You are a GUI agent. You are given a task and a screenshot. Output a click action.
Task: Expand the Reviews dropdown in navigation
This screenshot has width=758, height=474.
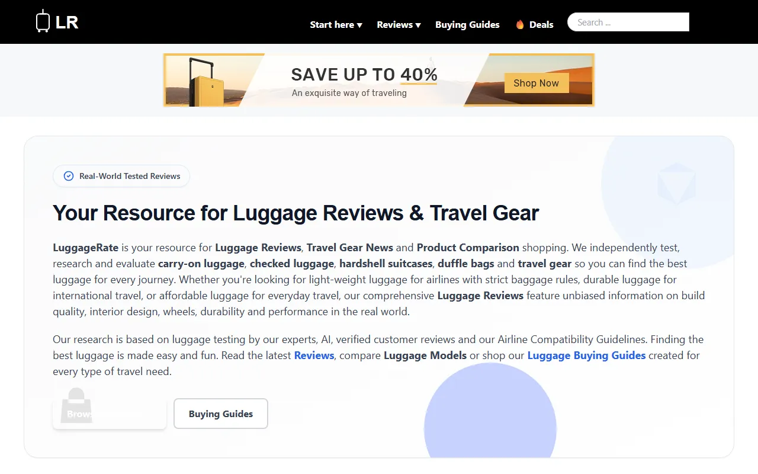(399, 25)
